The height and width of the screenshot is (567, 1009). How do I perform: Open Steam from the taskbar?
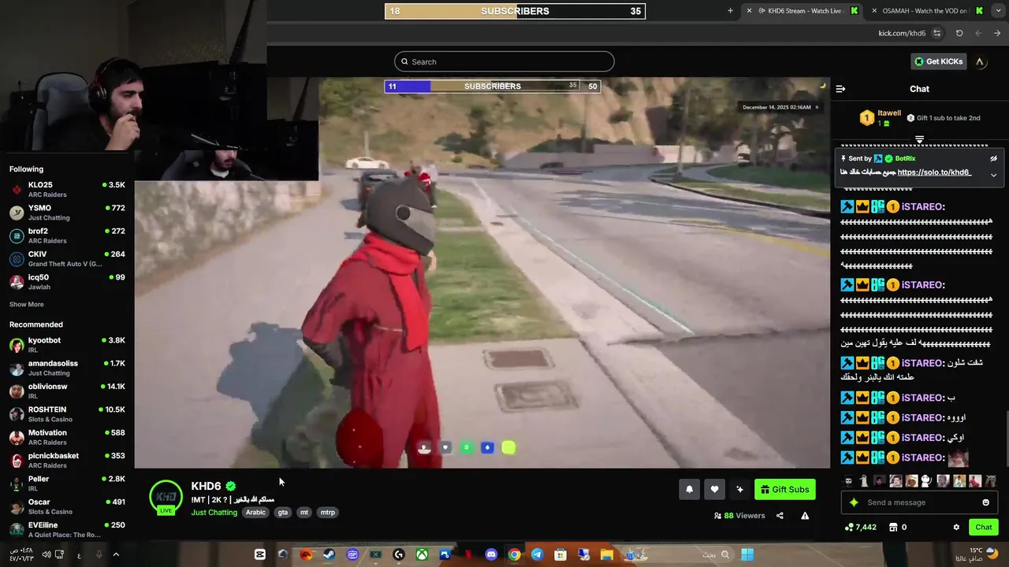(329, 554)
